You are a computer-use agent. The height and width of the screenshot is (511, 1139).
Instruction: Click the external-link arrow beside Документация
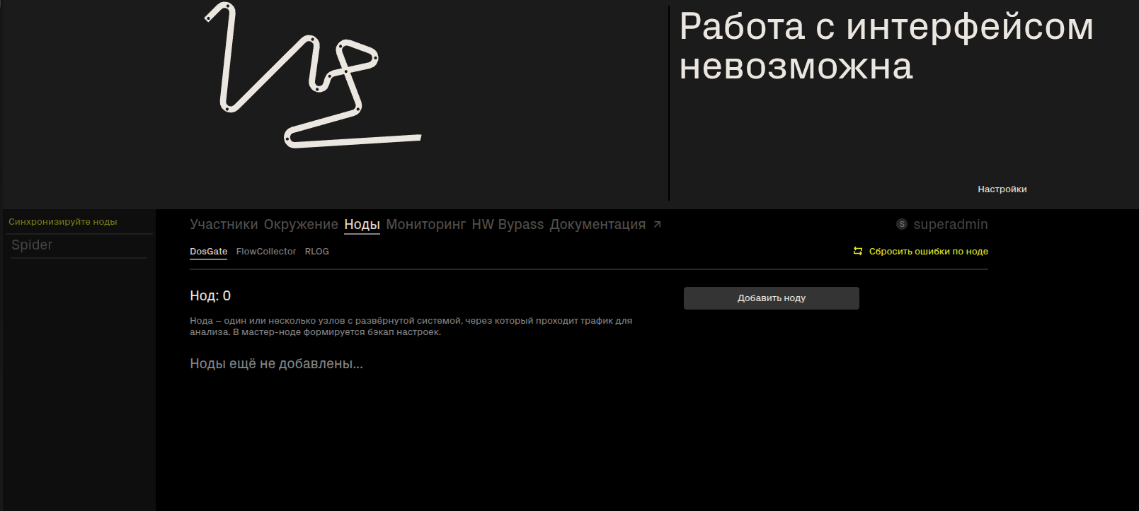[x=657, y=224]
